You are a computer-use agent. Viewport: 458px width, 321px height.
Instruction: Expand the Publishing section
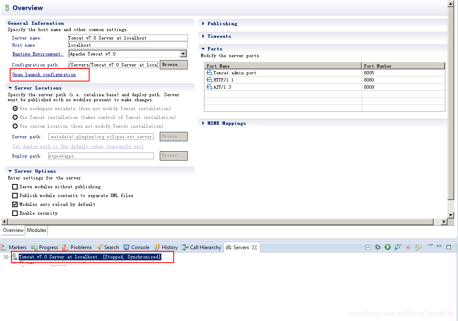tap(203, 24)
